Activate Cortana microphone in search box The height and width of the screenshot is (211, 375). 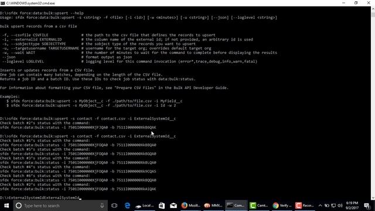coord(102,206)
